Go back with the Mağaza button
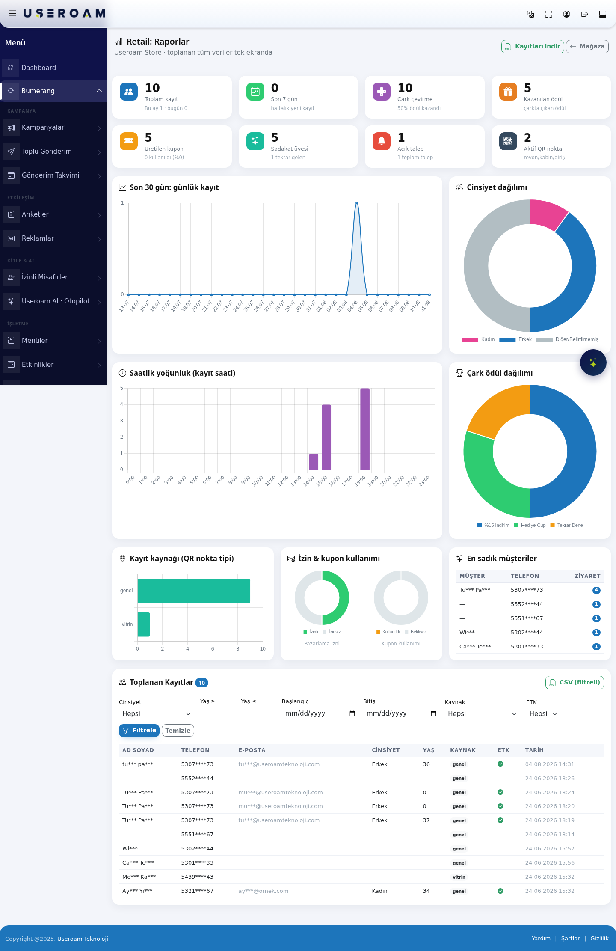Image resolution: width=616 pixels, height=951 pixels. pos(587,46)
